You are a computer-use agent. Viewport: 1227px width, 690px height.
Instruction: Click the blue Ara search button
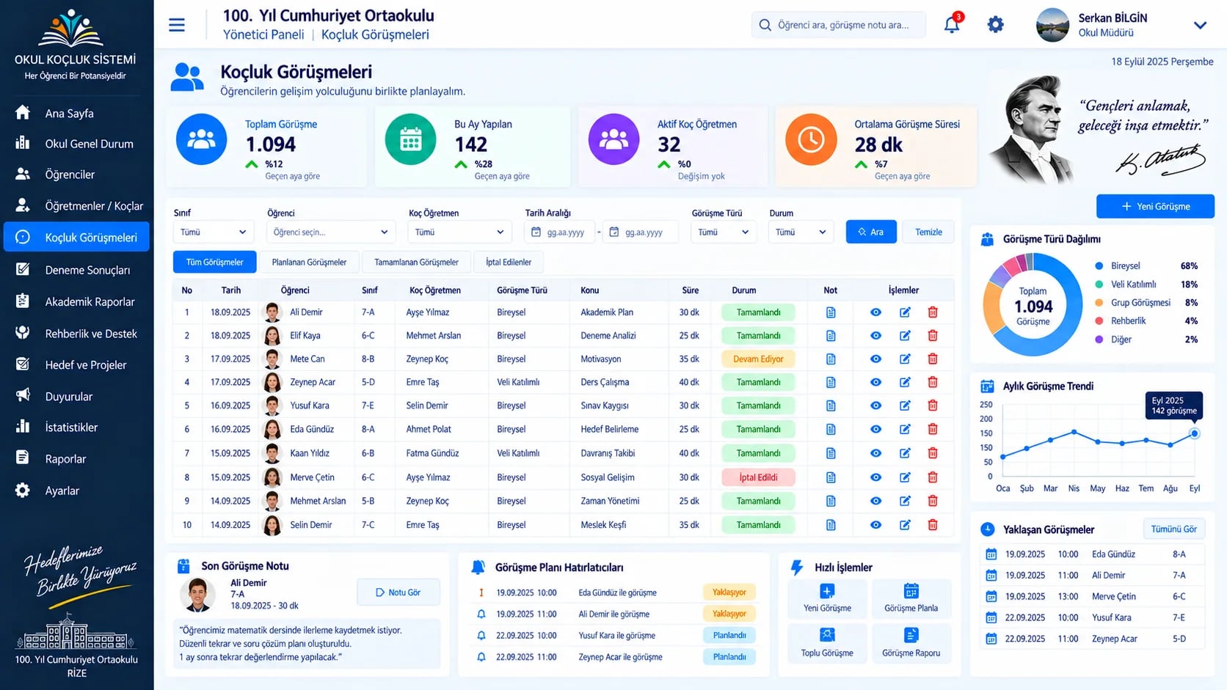pyautogui.click(x=871, y=232)
